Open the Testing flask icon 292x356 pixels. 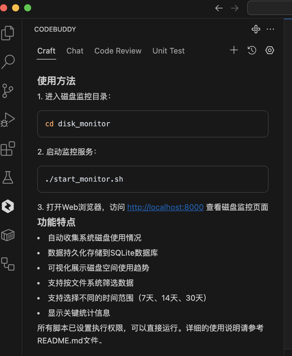click(8, 177)
